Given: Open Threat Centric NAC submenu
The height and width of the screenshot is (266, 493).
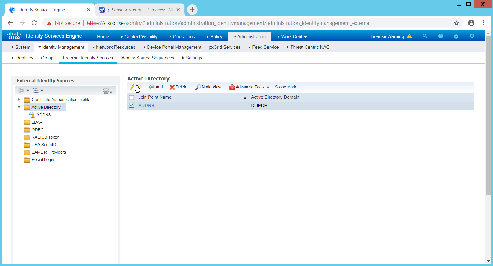Looking at the screenshot, I should [308, 47].
